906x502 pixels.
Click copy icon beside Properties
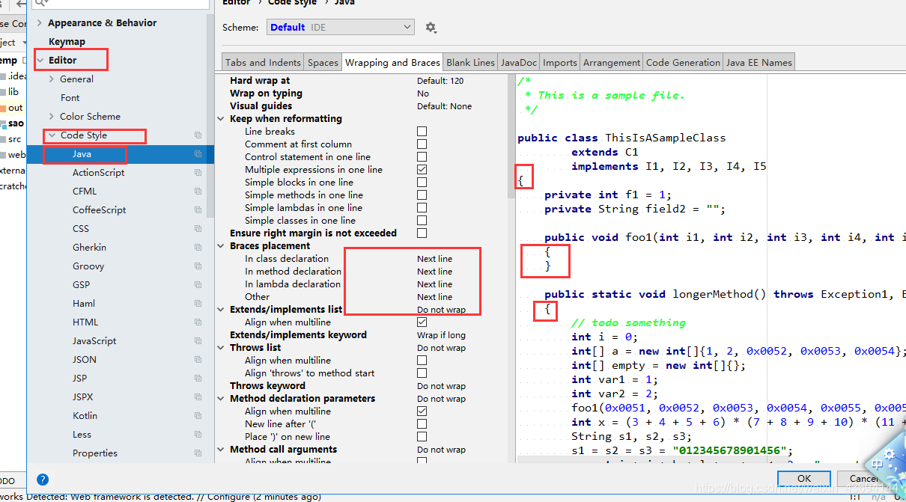[x=198, y=453]
